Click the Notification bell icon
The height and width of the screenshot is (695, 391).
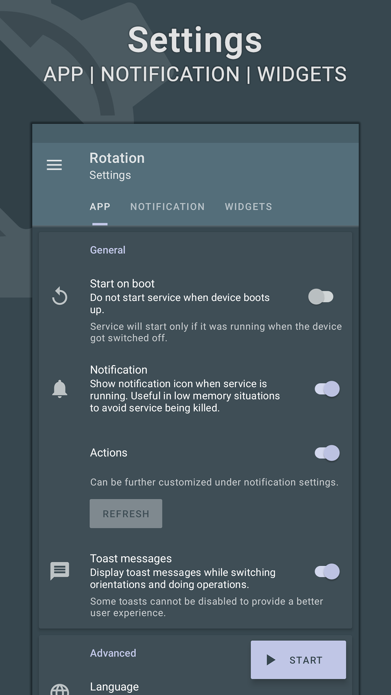pyautogui.click(x=60, y=388)
